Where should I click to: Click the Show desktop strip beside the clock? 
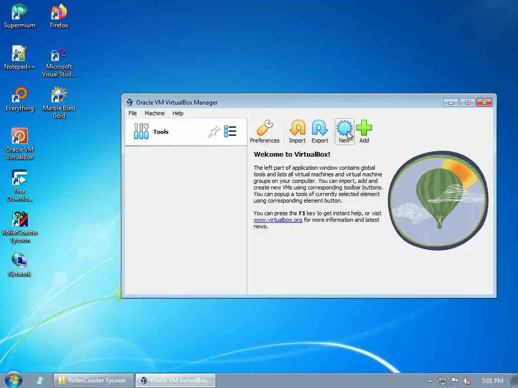(x=515, y=380)
